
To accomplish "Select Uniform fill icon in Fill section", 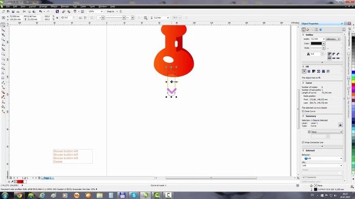I will [309, 71].
